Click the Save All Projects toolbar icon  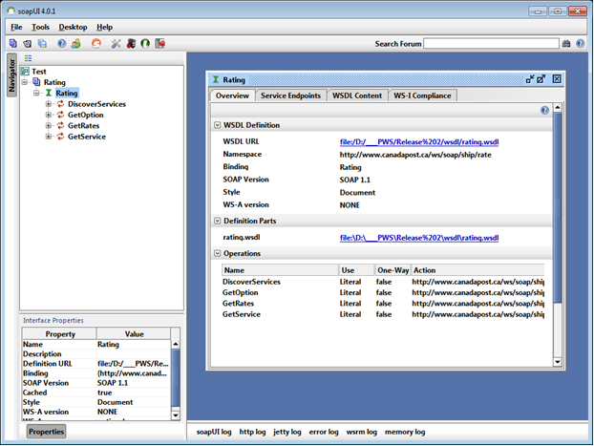point(42,44)
